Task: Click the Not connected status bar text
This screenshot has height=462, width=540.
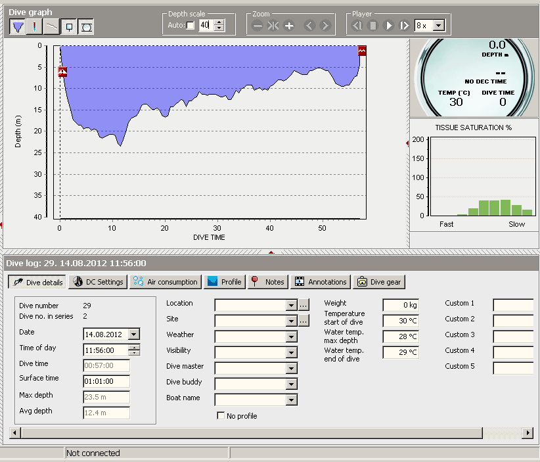Action: click(93, 453)
